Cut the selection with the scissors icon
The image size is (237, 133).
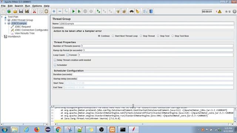tap(34, 11)
